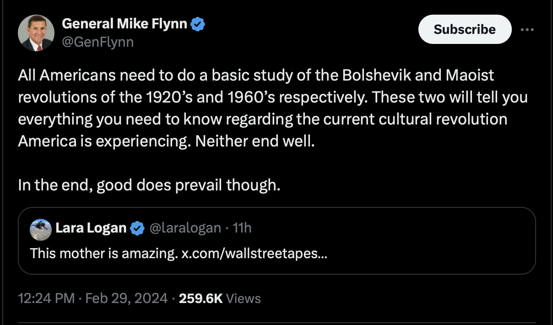This screenshot has height=325, width=553.
Task: Click "This mother is amazing." quoted text
Action: [104, 253]
